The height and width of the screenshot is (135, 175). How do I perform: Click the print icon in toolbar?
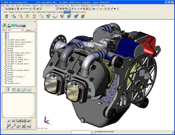click(x=12, y=9)
